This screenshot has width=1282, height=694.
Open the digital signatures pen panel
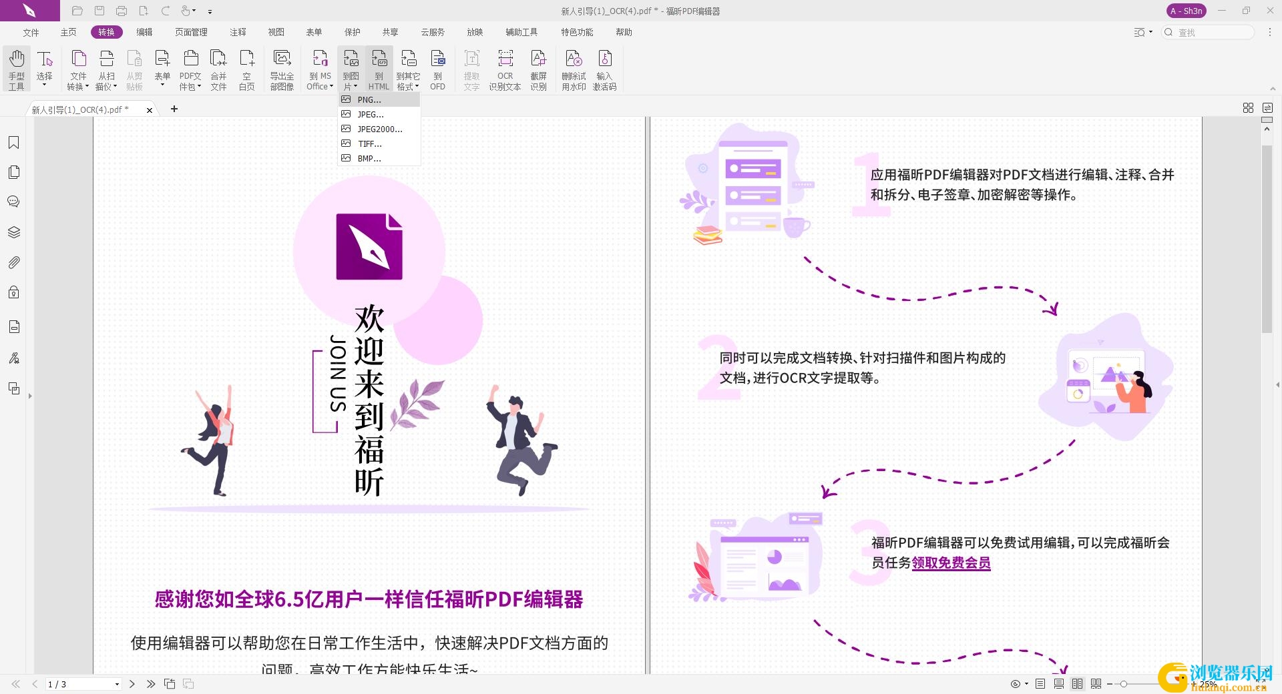coord(13,358)
